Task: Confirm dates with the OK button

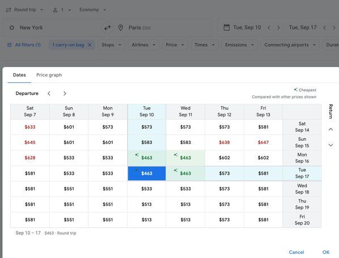Action: 326,252
